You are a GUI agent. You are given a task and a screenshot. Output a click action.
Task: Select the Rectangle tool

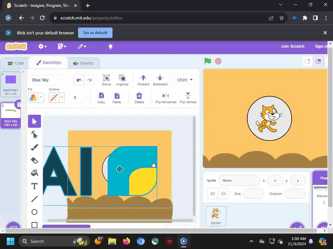pyautogui.click(x=34, y=225)
